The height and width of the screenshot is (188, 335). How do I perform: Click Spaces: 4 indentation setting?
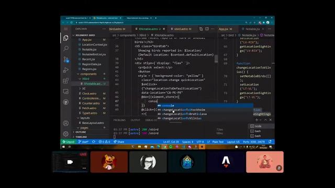pos(187,142)
